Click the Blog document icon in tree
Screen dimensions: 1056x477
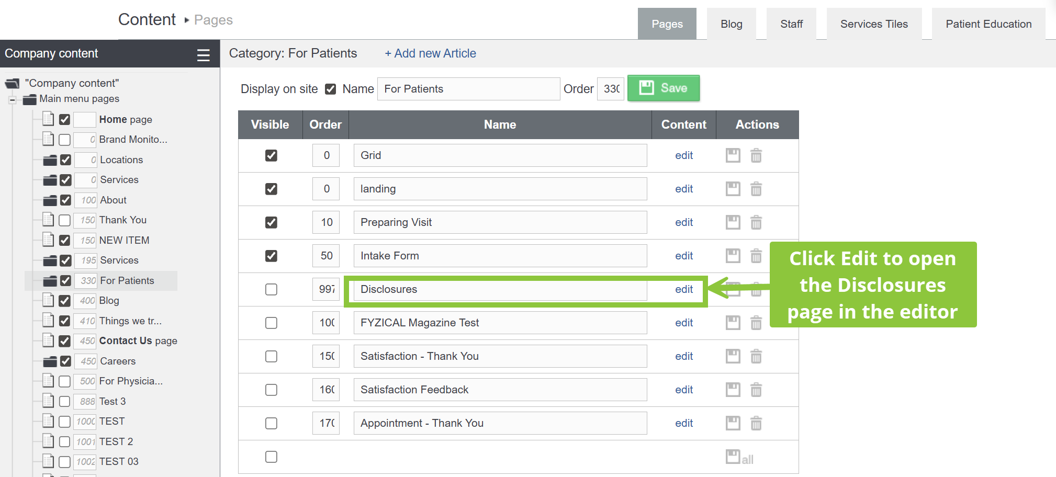click(48, 300)
